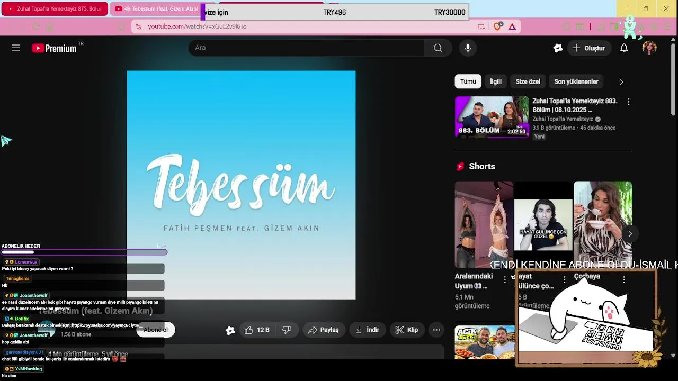
Task: Dislike the video with the thumbs-down
Action: 287,330
